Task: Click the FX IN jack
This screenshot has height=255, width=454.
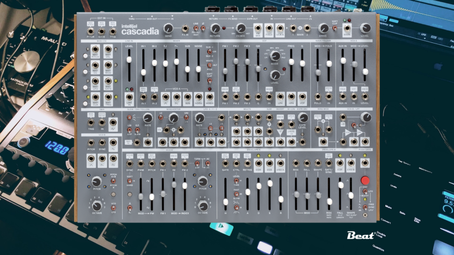Action: (x=185, y=29)
